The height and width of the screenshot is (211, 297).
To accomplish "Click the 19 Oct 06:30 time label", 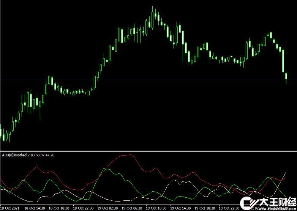I will (132, 208).
